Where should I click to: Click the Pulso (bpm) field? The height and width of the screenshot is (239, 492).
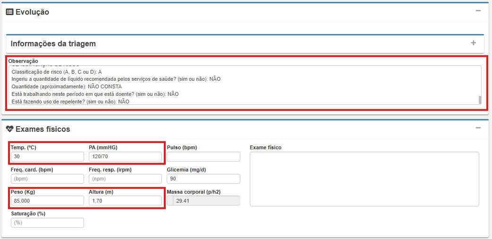[204, 157]
